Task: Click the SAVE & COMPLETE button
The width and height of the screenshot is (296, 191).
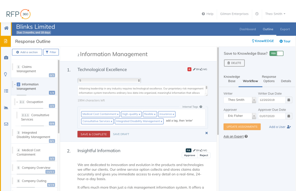Action: coord(93,134)
